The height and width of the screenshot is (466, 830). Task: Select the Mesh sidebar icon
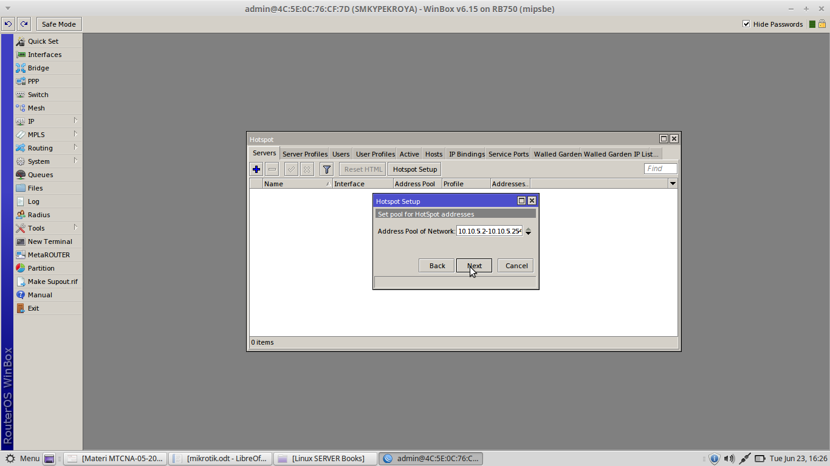[x=21, y=108]
